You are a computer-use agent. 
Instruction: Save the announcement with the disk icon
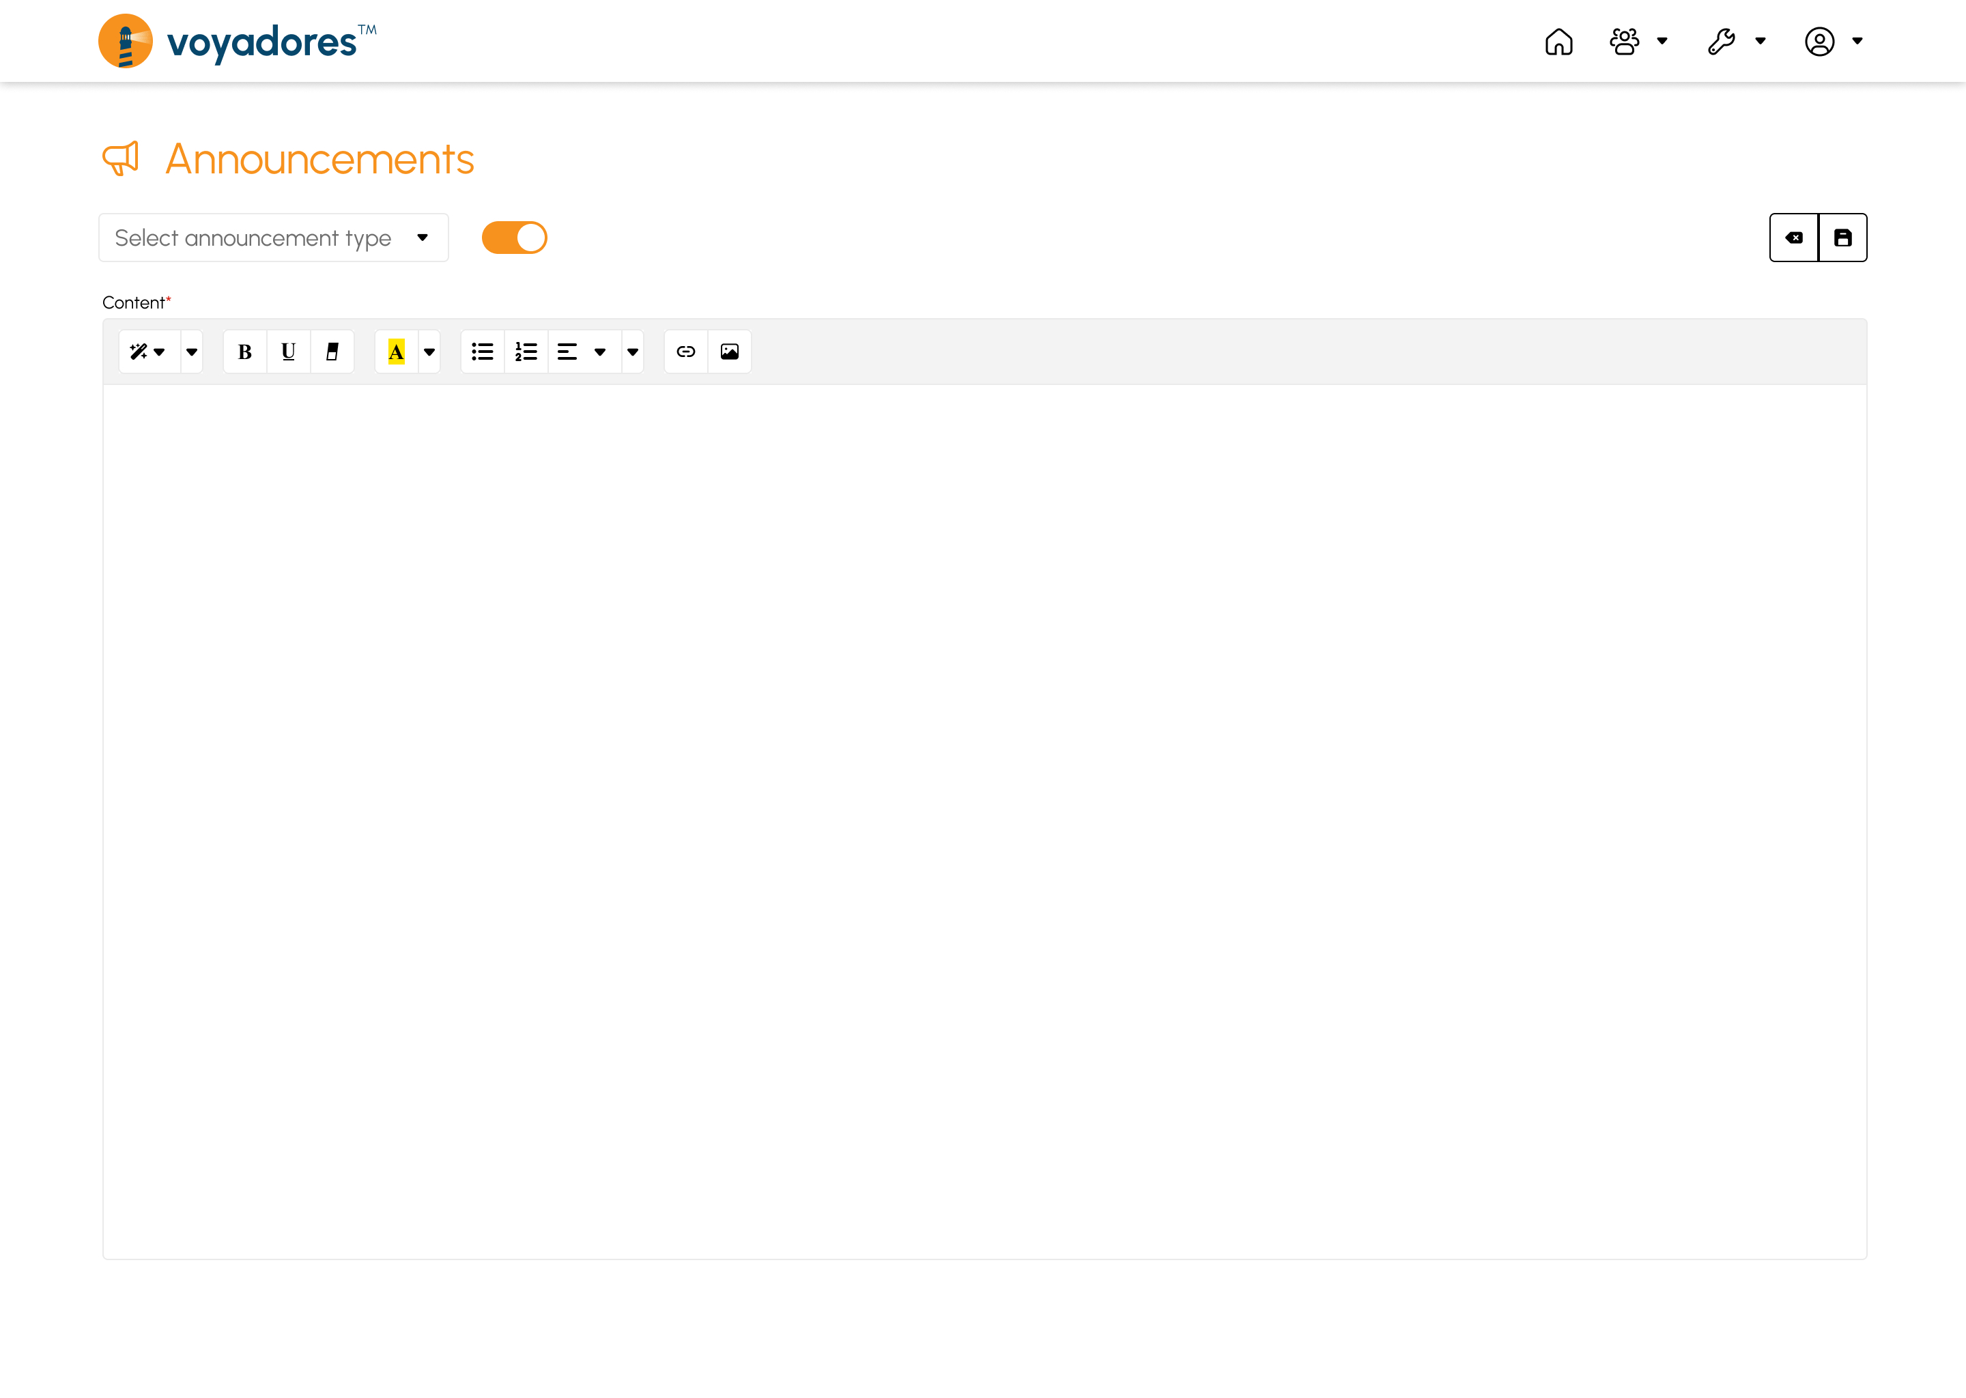[x=1842, y=238]
